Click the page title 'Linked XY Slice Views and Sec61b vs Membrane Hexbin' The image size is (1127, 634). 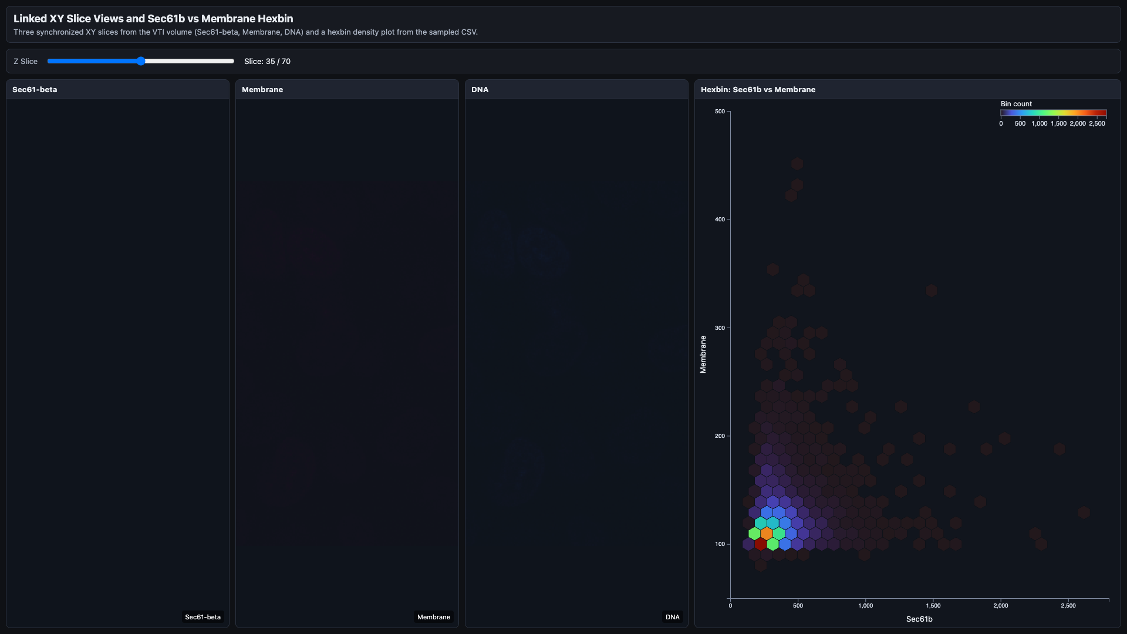153,19
